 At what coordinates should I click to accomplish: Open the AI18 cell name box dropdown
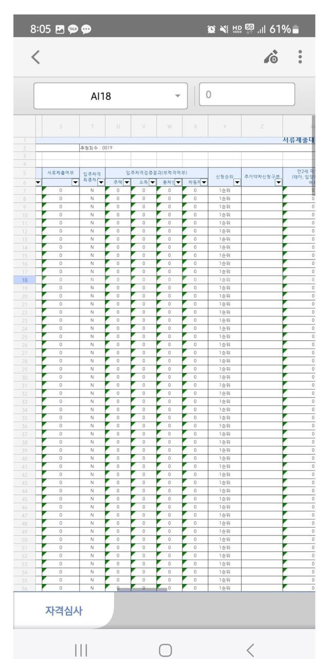178,96
